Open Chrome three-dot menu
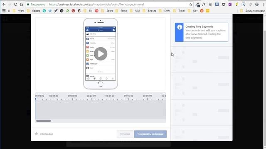Viewport: 266px width, 149px height. pos(263,5)
